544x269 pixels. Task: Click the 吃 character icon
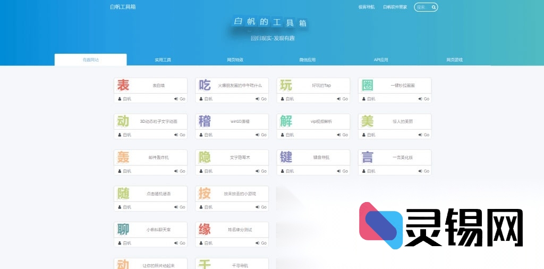(205, 85)
